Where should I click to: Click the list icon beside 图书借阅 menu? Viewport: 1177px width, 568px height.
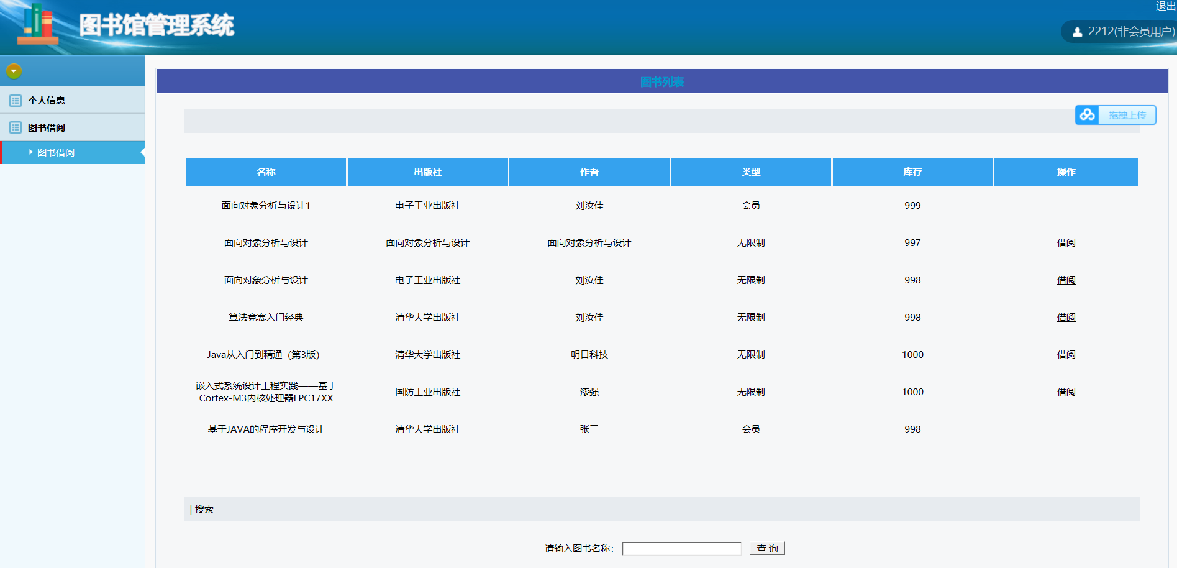[x=16, y=127]
